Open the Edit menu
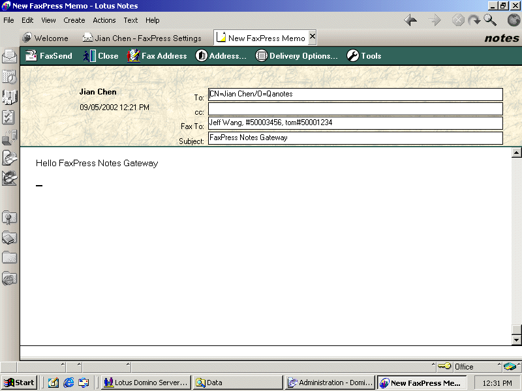This screenshot has width=522, height=391. 27,20
